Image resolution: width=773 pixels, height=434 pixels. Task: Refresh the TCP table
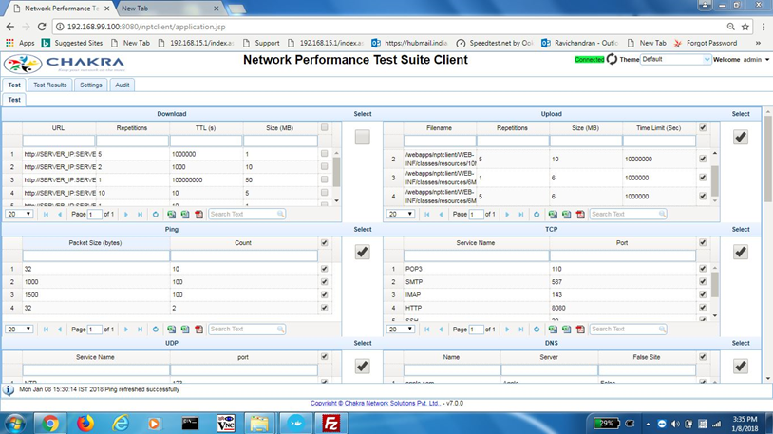click(537, 329)
